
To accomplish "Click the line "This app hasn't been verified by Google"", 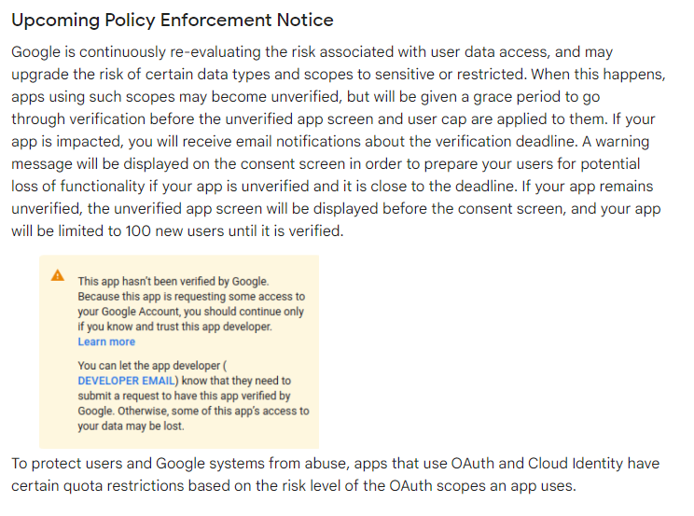I will point(173,281).
